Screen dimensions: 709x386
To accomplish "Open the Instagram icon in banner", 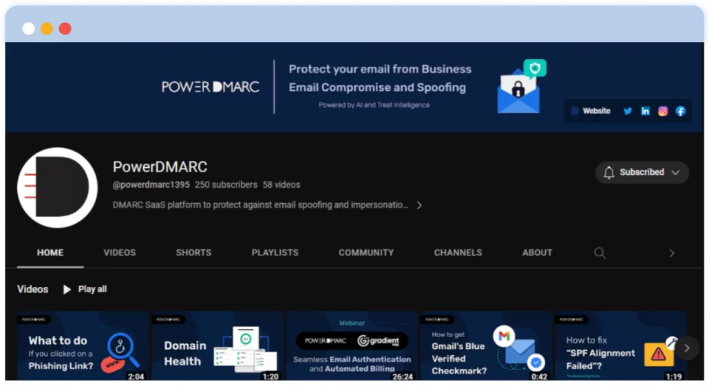I will [x=662, y=111].
